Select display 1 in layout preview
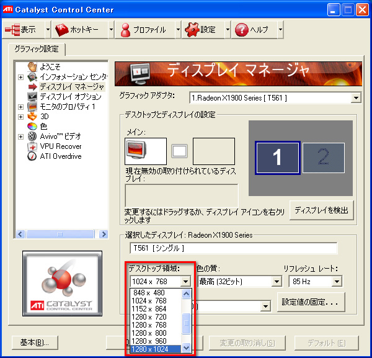 point(278,158)
